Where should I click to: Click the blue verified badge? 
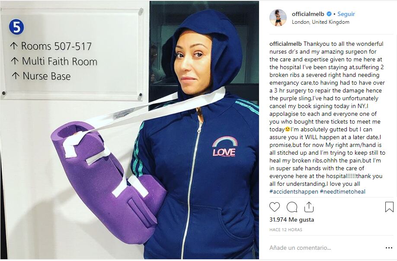click(329, 14)
